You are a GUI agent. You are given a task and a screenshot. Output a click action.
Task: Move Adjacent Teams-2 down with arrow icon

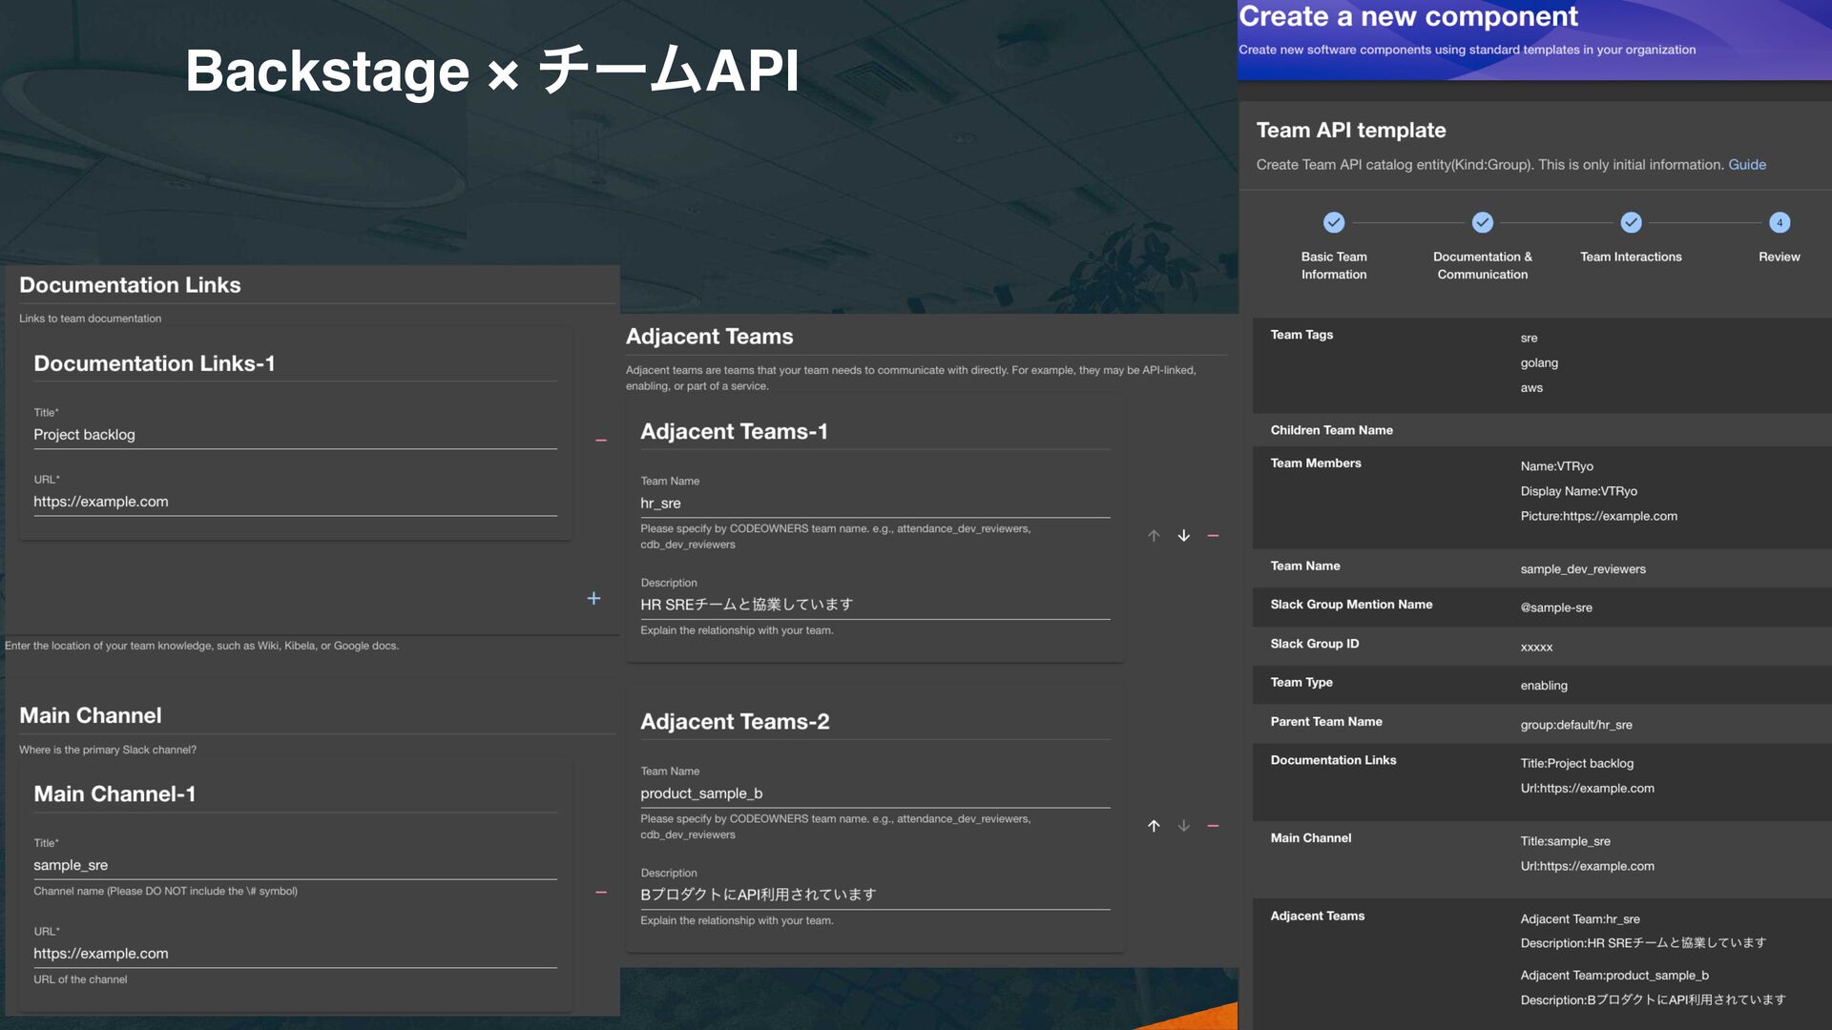click(1183, 826)
